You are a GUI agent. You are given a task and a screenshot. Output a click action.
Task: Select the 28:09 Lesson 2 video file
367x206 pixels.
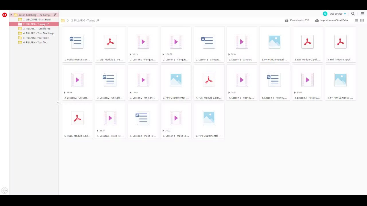coord(77,83)
